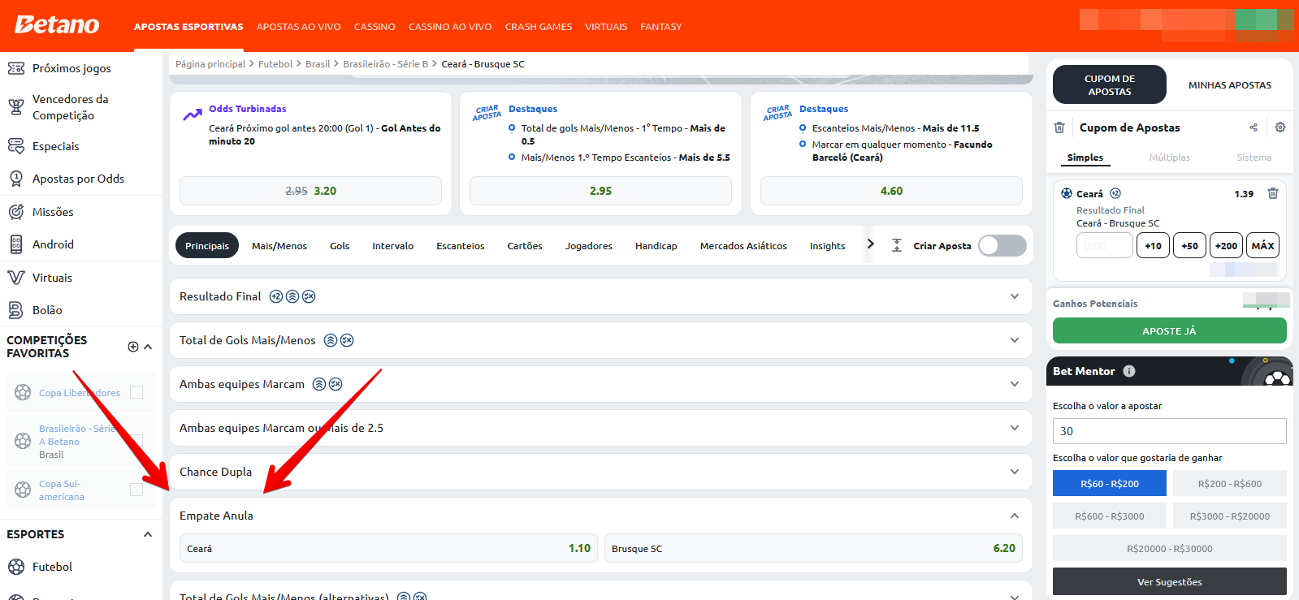Open Brasileirão - Série B breadcrumb
The height and width of the screenshot is (600, 1299).
pyautogui.click(x=385, y=64)
